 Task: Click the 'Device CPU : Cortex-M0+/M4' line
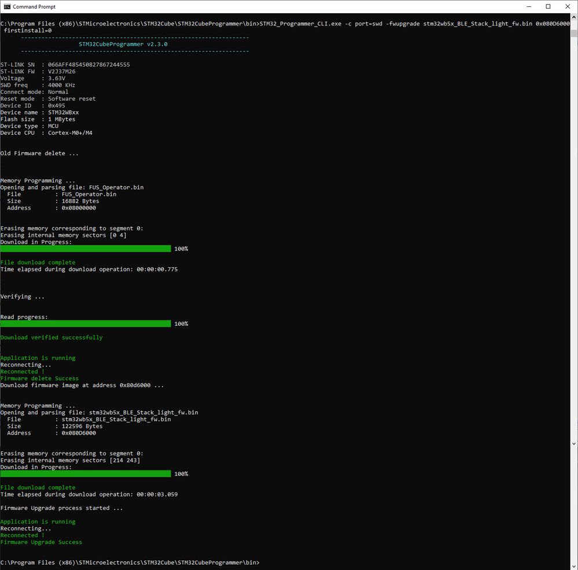(46, 133)
